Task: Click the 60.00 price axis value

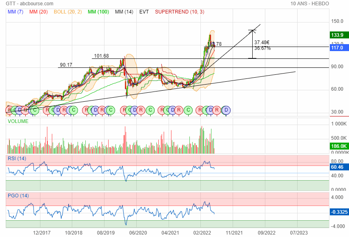Action: tap(337, 89)
